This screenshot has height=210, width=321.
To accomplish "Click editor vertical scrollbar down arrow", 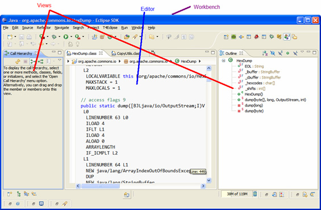I will 209,180.
